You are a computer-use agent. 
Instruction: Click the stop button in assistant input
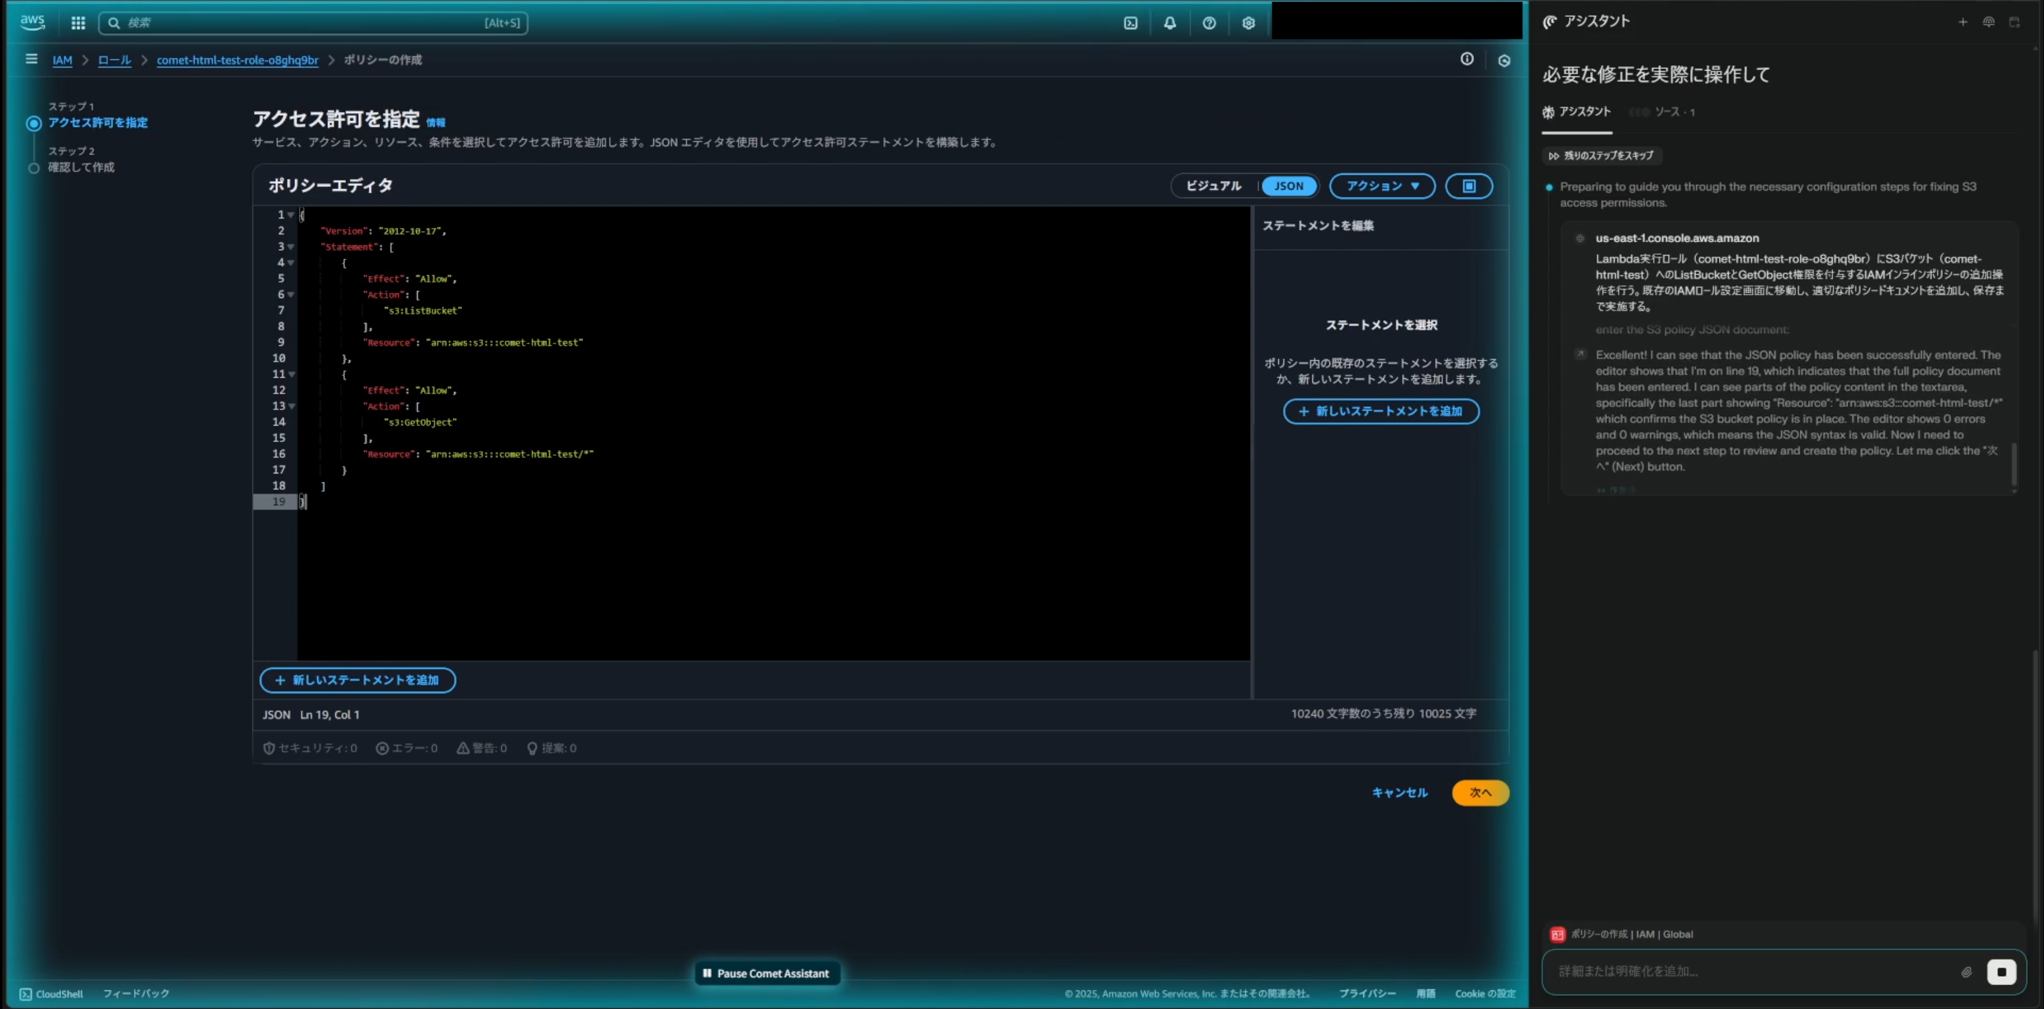(2000, 972)
